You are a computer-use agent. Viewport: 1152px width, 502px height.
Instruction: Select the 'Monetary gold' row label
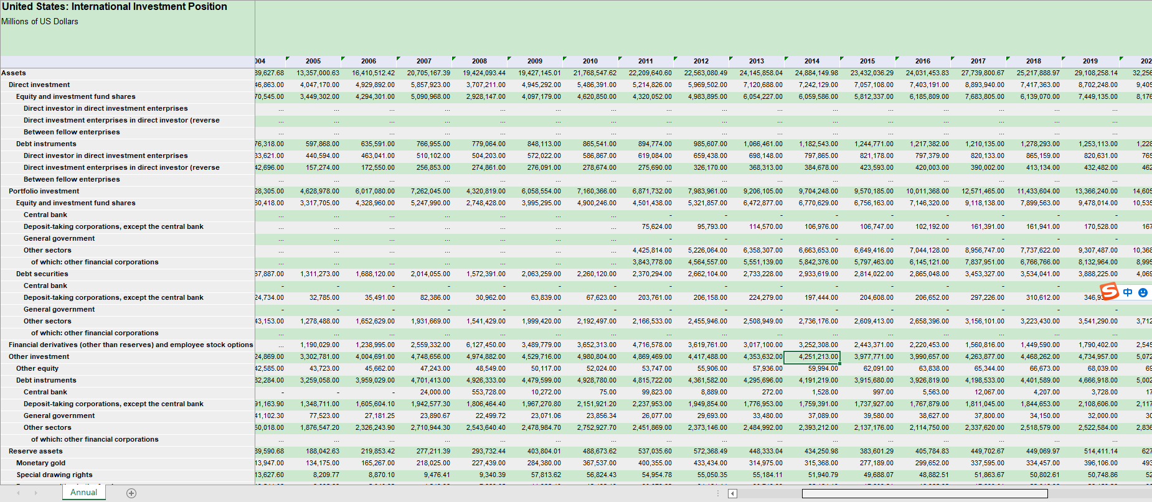[x=41, y=463]
